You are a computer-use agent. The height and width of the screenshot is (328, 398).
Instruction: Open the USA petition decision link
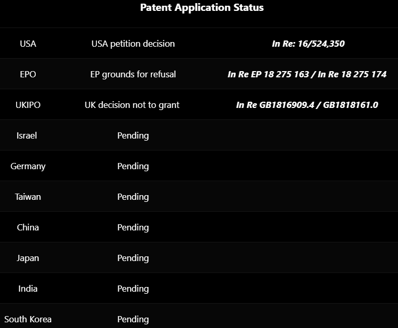click(133, 44)
